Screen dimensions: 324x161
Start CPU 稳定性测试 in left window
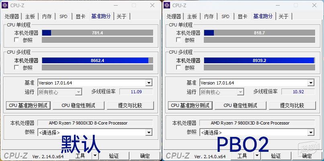tap(78, 106)
